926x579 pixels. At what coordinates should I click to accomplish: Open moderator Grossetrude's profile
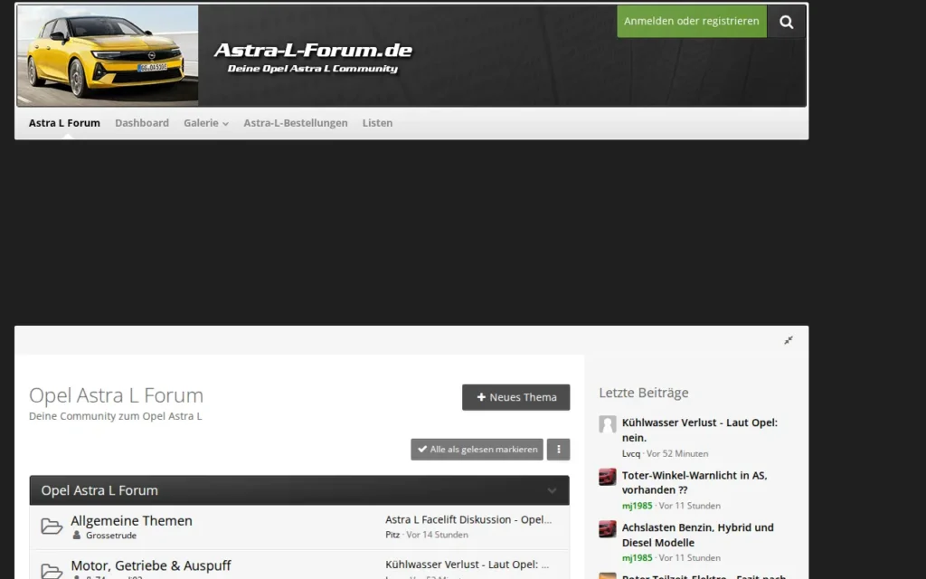(x=111, y=536)
